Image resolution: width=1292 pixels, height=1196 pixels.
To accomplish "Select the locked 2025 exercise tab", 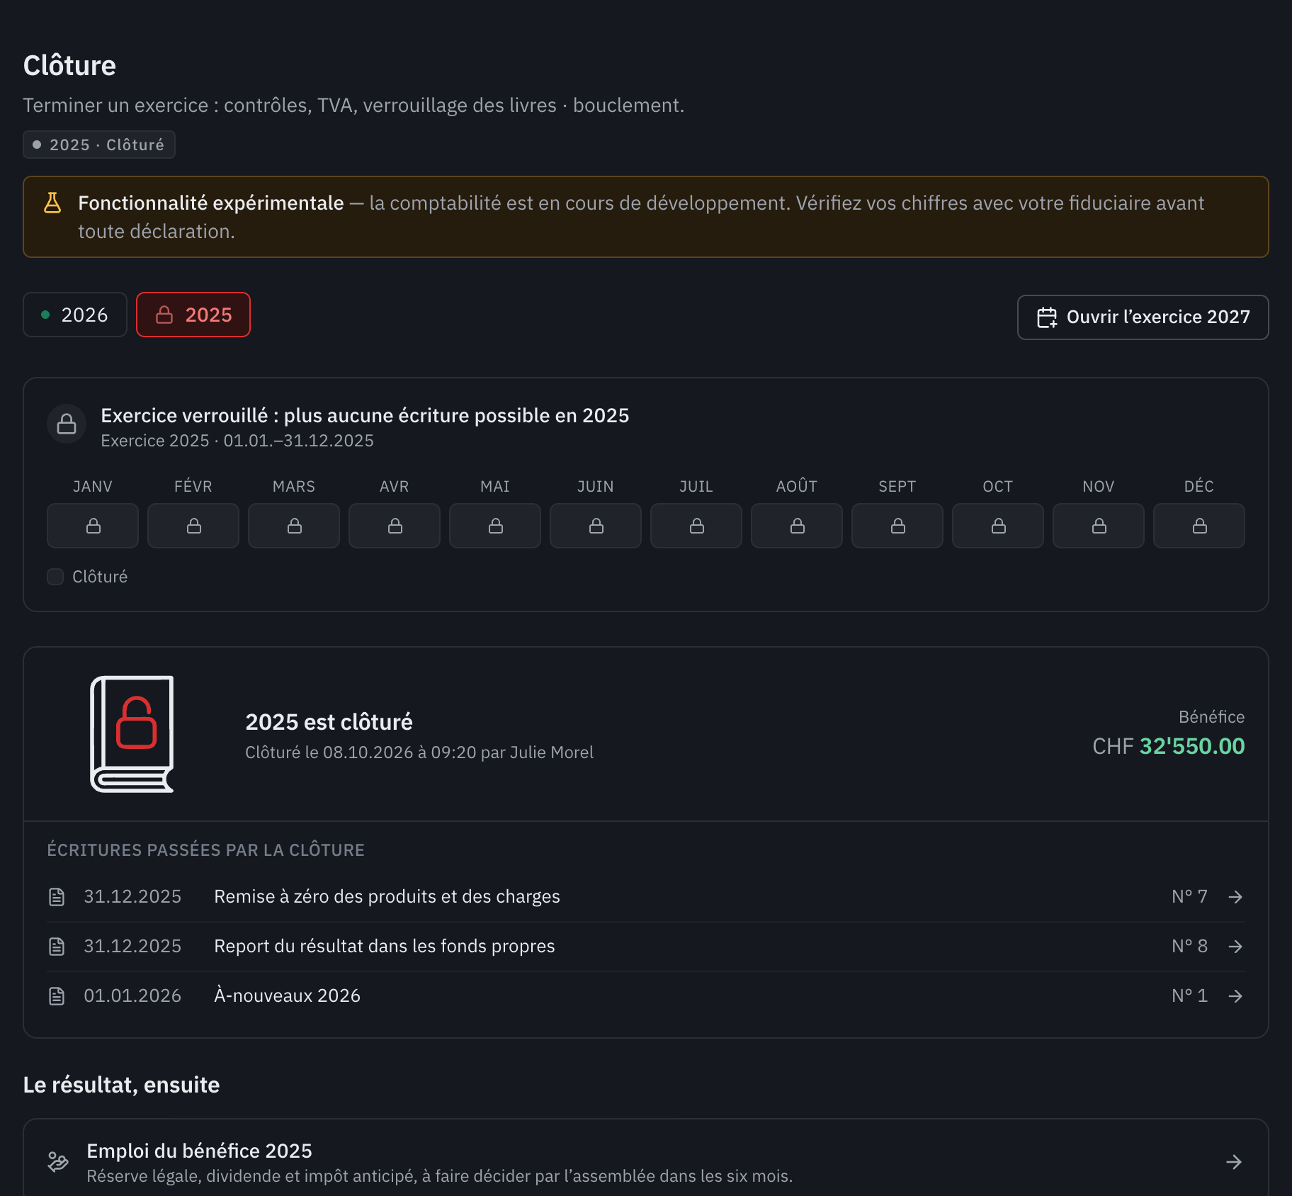I will (193, 315).
